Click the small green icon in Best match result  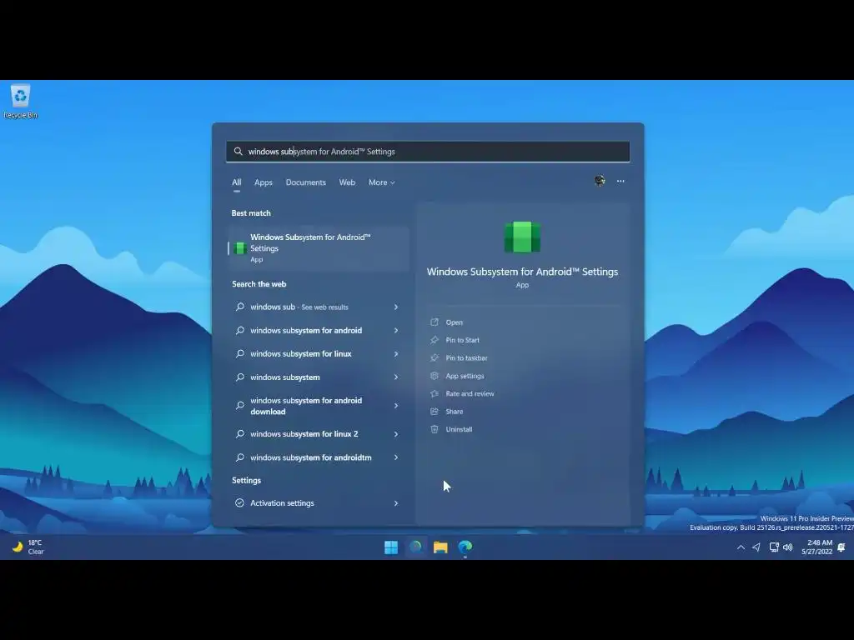pyautogui.click(x=239, y=248)
